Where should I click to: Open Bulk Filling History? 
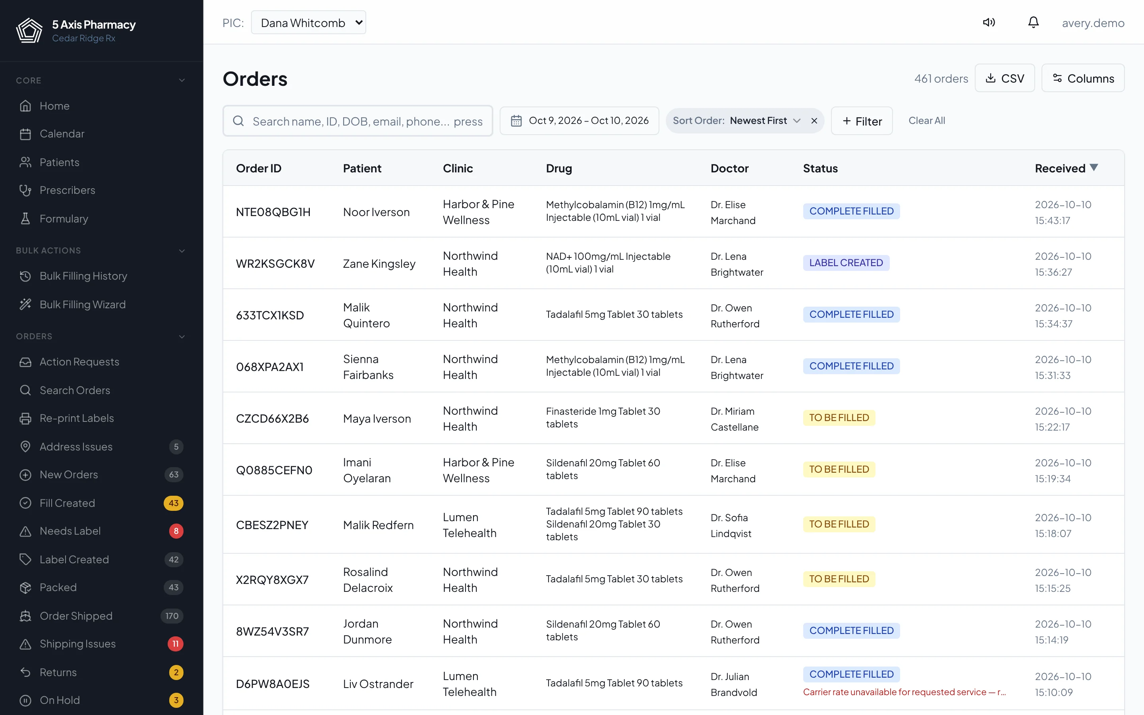point(102,276)
